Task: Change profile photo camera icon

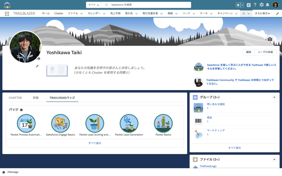Action: point(39,59)
